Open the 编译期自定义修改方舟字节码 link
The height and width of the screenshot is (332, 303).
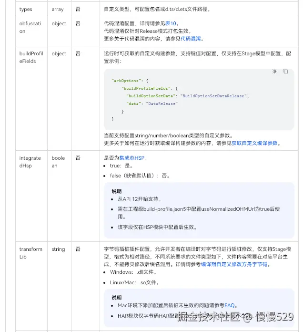pyautogui.click(x=234, y=264)
